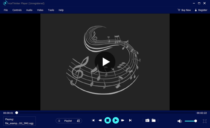Click the playlist list icon
This screenshot has width=210, height=128.
tap(59, 121)
